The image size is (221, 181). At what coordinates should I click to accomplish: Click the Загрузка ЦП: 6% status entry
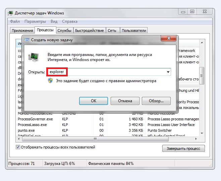point(59,164)
